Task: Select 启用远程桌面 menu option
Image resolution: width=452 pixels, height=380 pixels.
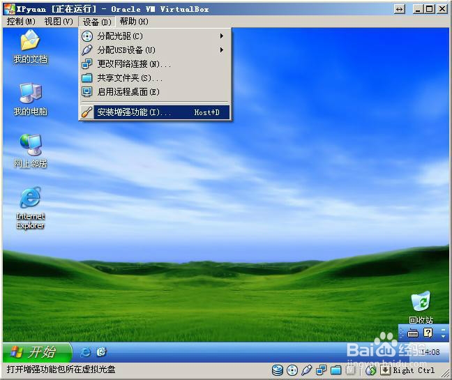Action: [155, 92]
